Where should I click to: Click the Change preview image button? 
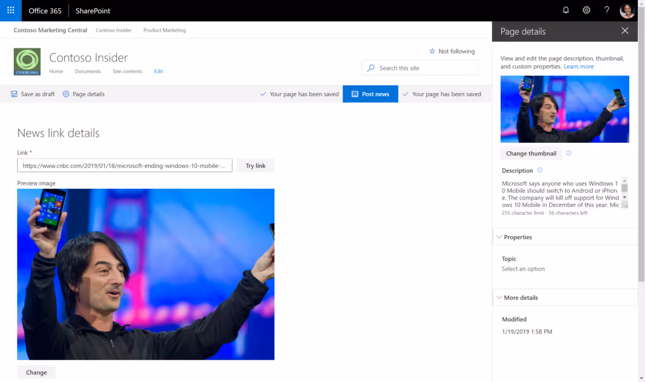pyautogui.click(x=36, y=372)
